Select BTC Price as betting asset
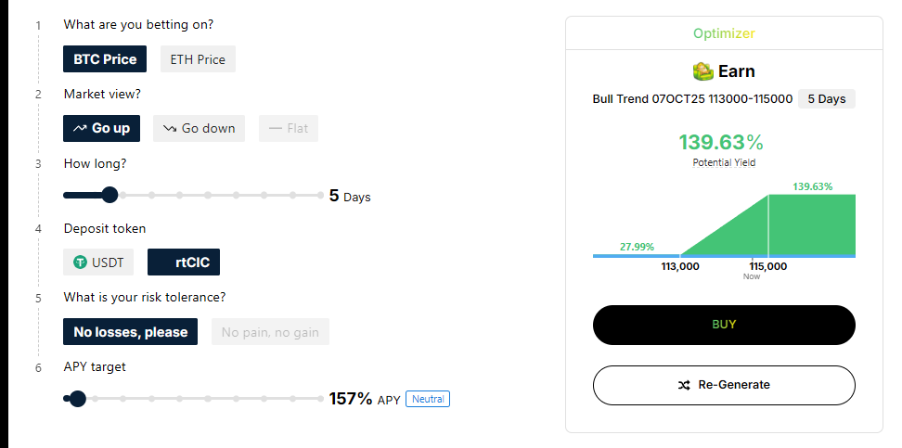The width and height of the screenshot is (902, 448). click(x=105, y=59)
